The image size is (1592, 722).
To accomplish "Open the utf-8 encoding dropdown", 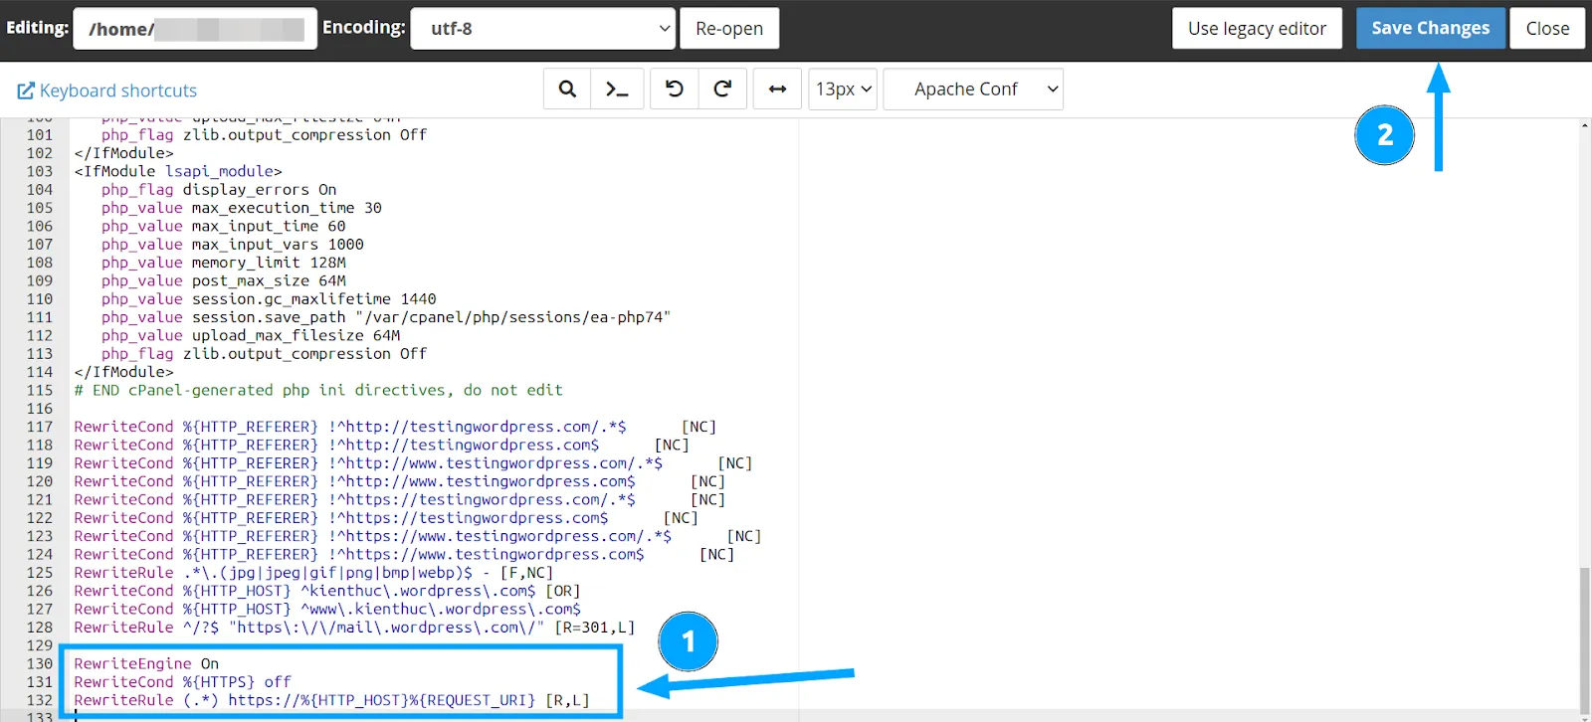I will tap(543, 28).
